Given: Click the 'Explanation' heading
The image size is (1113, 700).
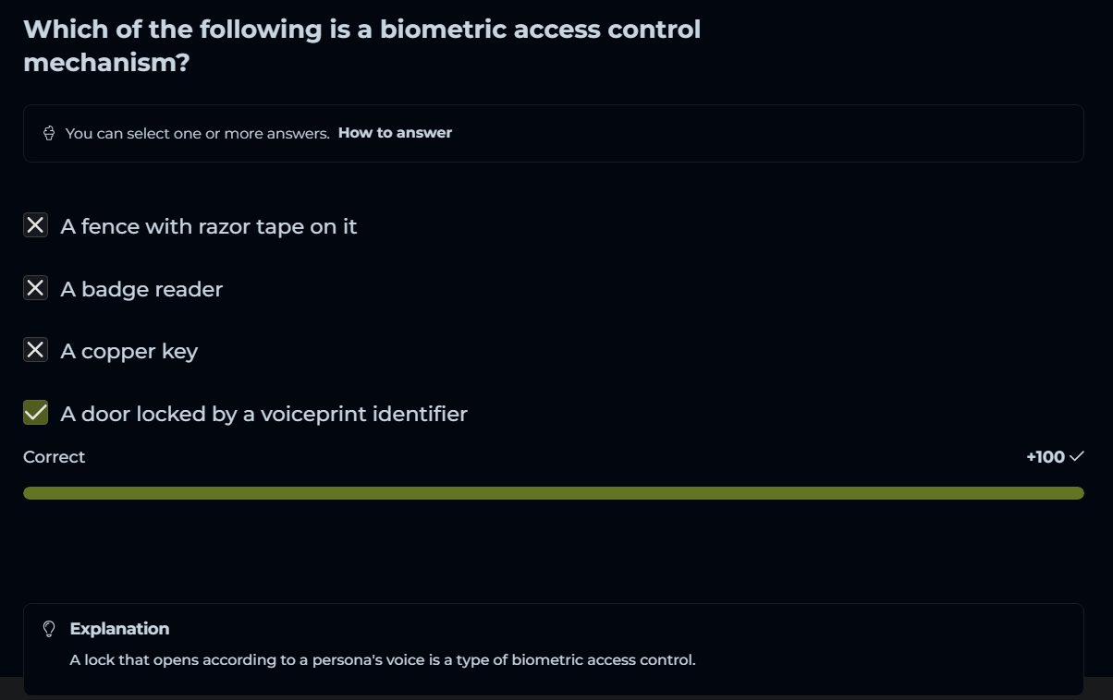Looking at the screenshot, I should (x=119, y=629).
